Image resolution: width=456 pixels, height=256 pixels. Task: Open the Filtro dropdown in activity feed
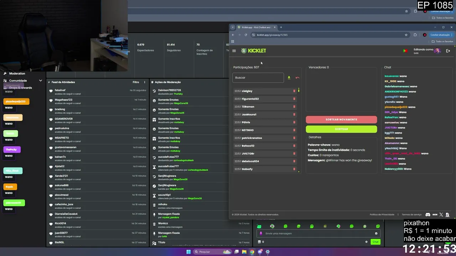[136, 82]
